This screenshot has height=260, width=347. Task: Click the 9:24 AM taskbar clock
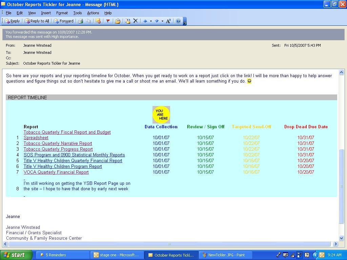click(334, 255)
